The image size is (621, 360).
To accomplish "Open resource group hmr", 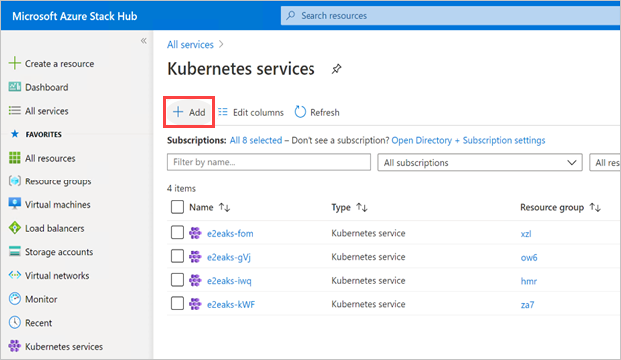I will tap(529, 281).
